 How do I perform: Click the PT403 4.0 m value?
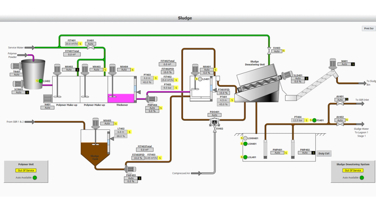tap(147, 78)
